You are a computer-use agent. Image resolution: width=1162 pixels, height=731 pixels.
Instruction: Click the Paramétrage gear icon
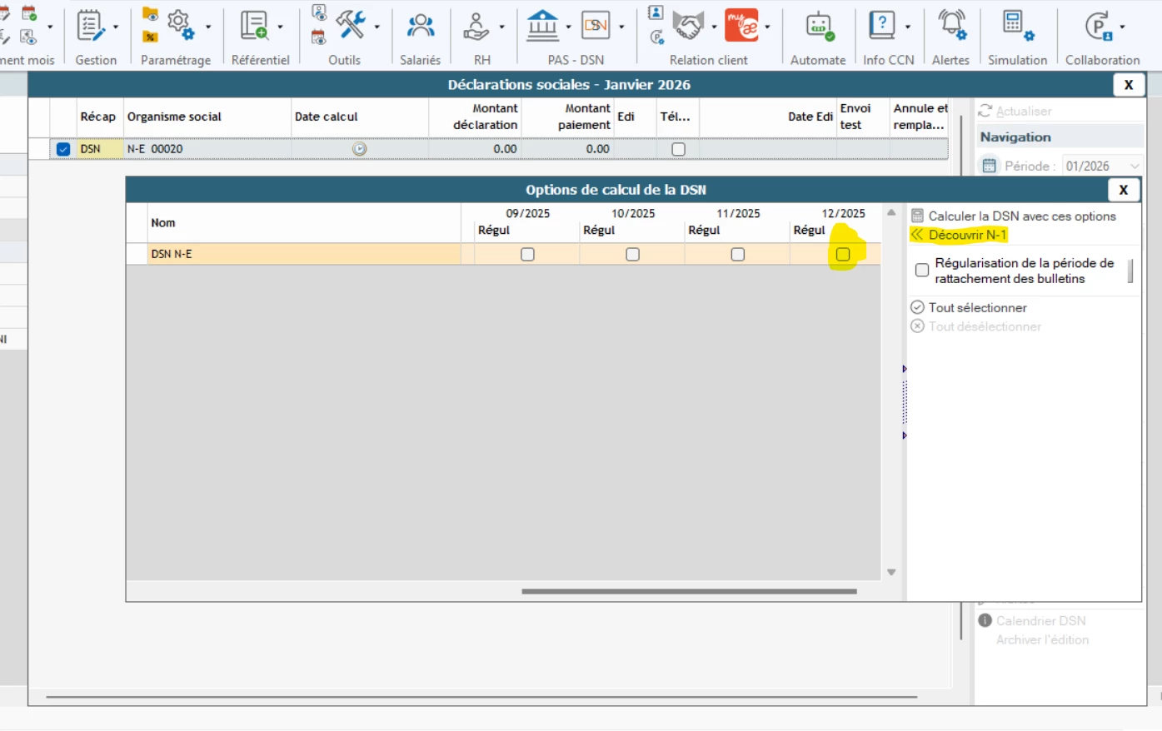pos(181,24)
